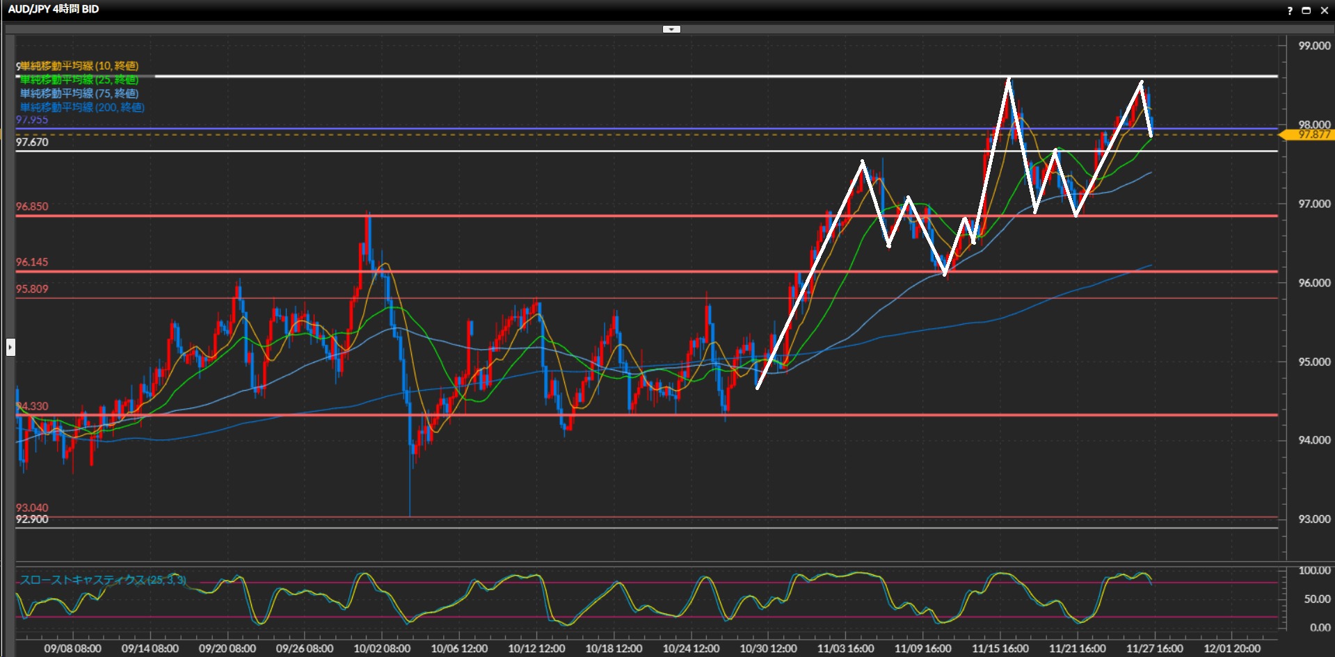Close the AUD/JPY chart window
The height and width of the screenshot is (657, 1335).
[1324, 10]
